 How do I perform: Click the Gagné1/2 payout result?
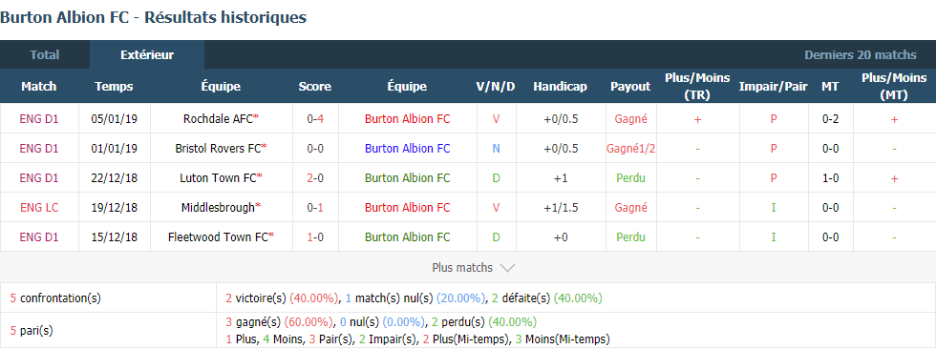coord(630,149)
